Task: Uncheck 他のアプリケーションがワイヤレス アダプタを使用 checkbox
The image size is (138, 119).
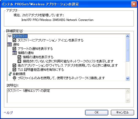Action: click(x=14, y=66)
